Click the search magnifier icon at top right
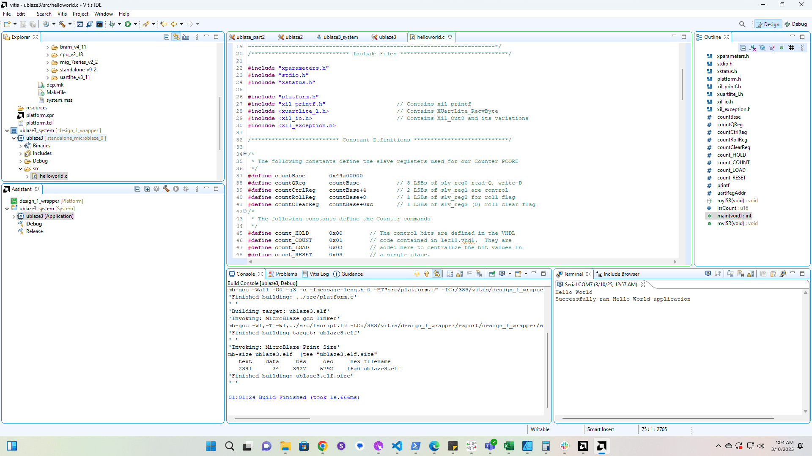Screen dimensions: 812x456 (742, 24)
